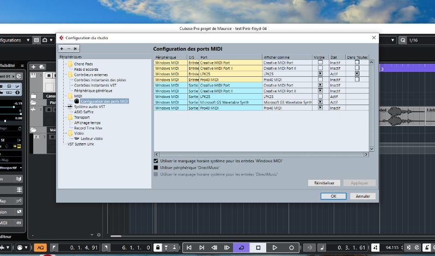This screenshot has width=435, height=256.
Task: Select Contrôleurs externes folder
Action: click(x=91, y=75)
